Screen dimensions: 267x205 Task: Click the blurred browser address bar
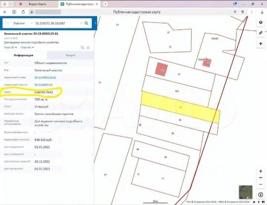(48, 12)
